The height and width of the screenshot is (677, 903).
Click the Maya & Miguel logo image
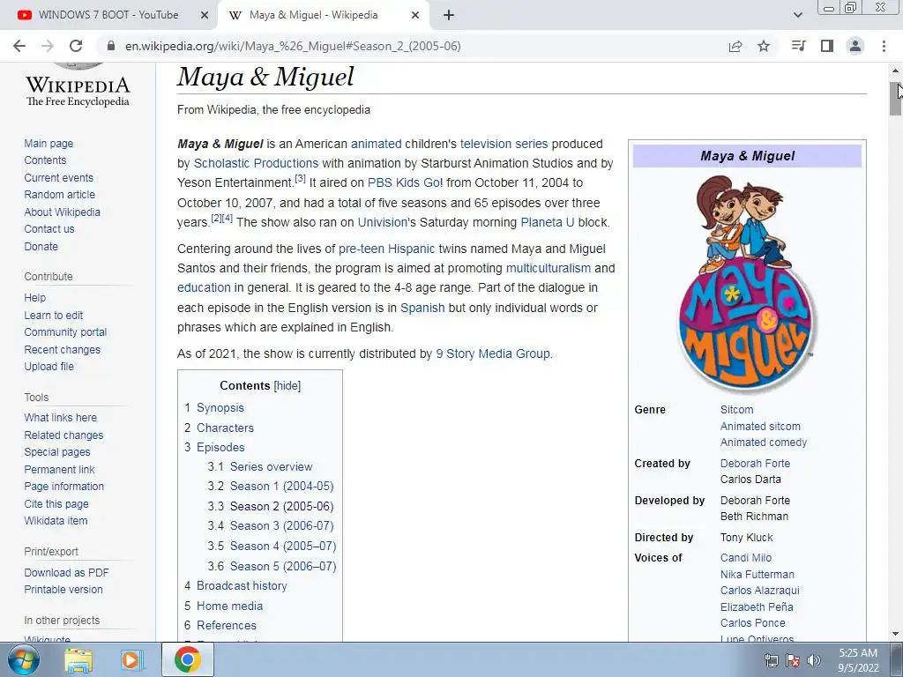[x=747, y=283]
